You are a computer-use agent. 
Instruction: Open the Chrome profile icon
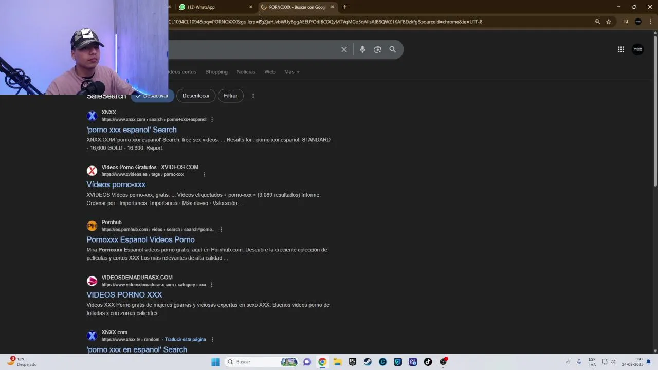pos(638,22)
